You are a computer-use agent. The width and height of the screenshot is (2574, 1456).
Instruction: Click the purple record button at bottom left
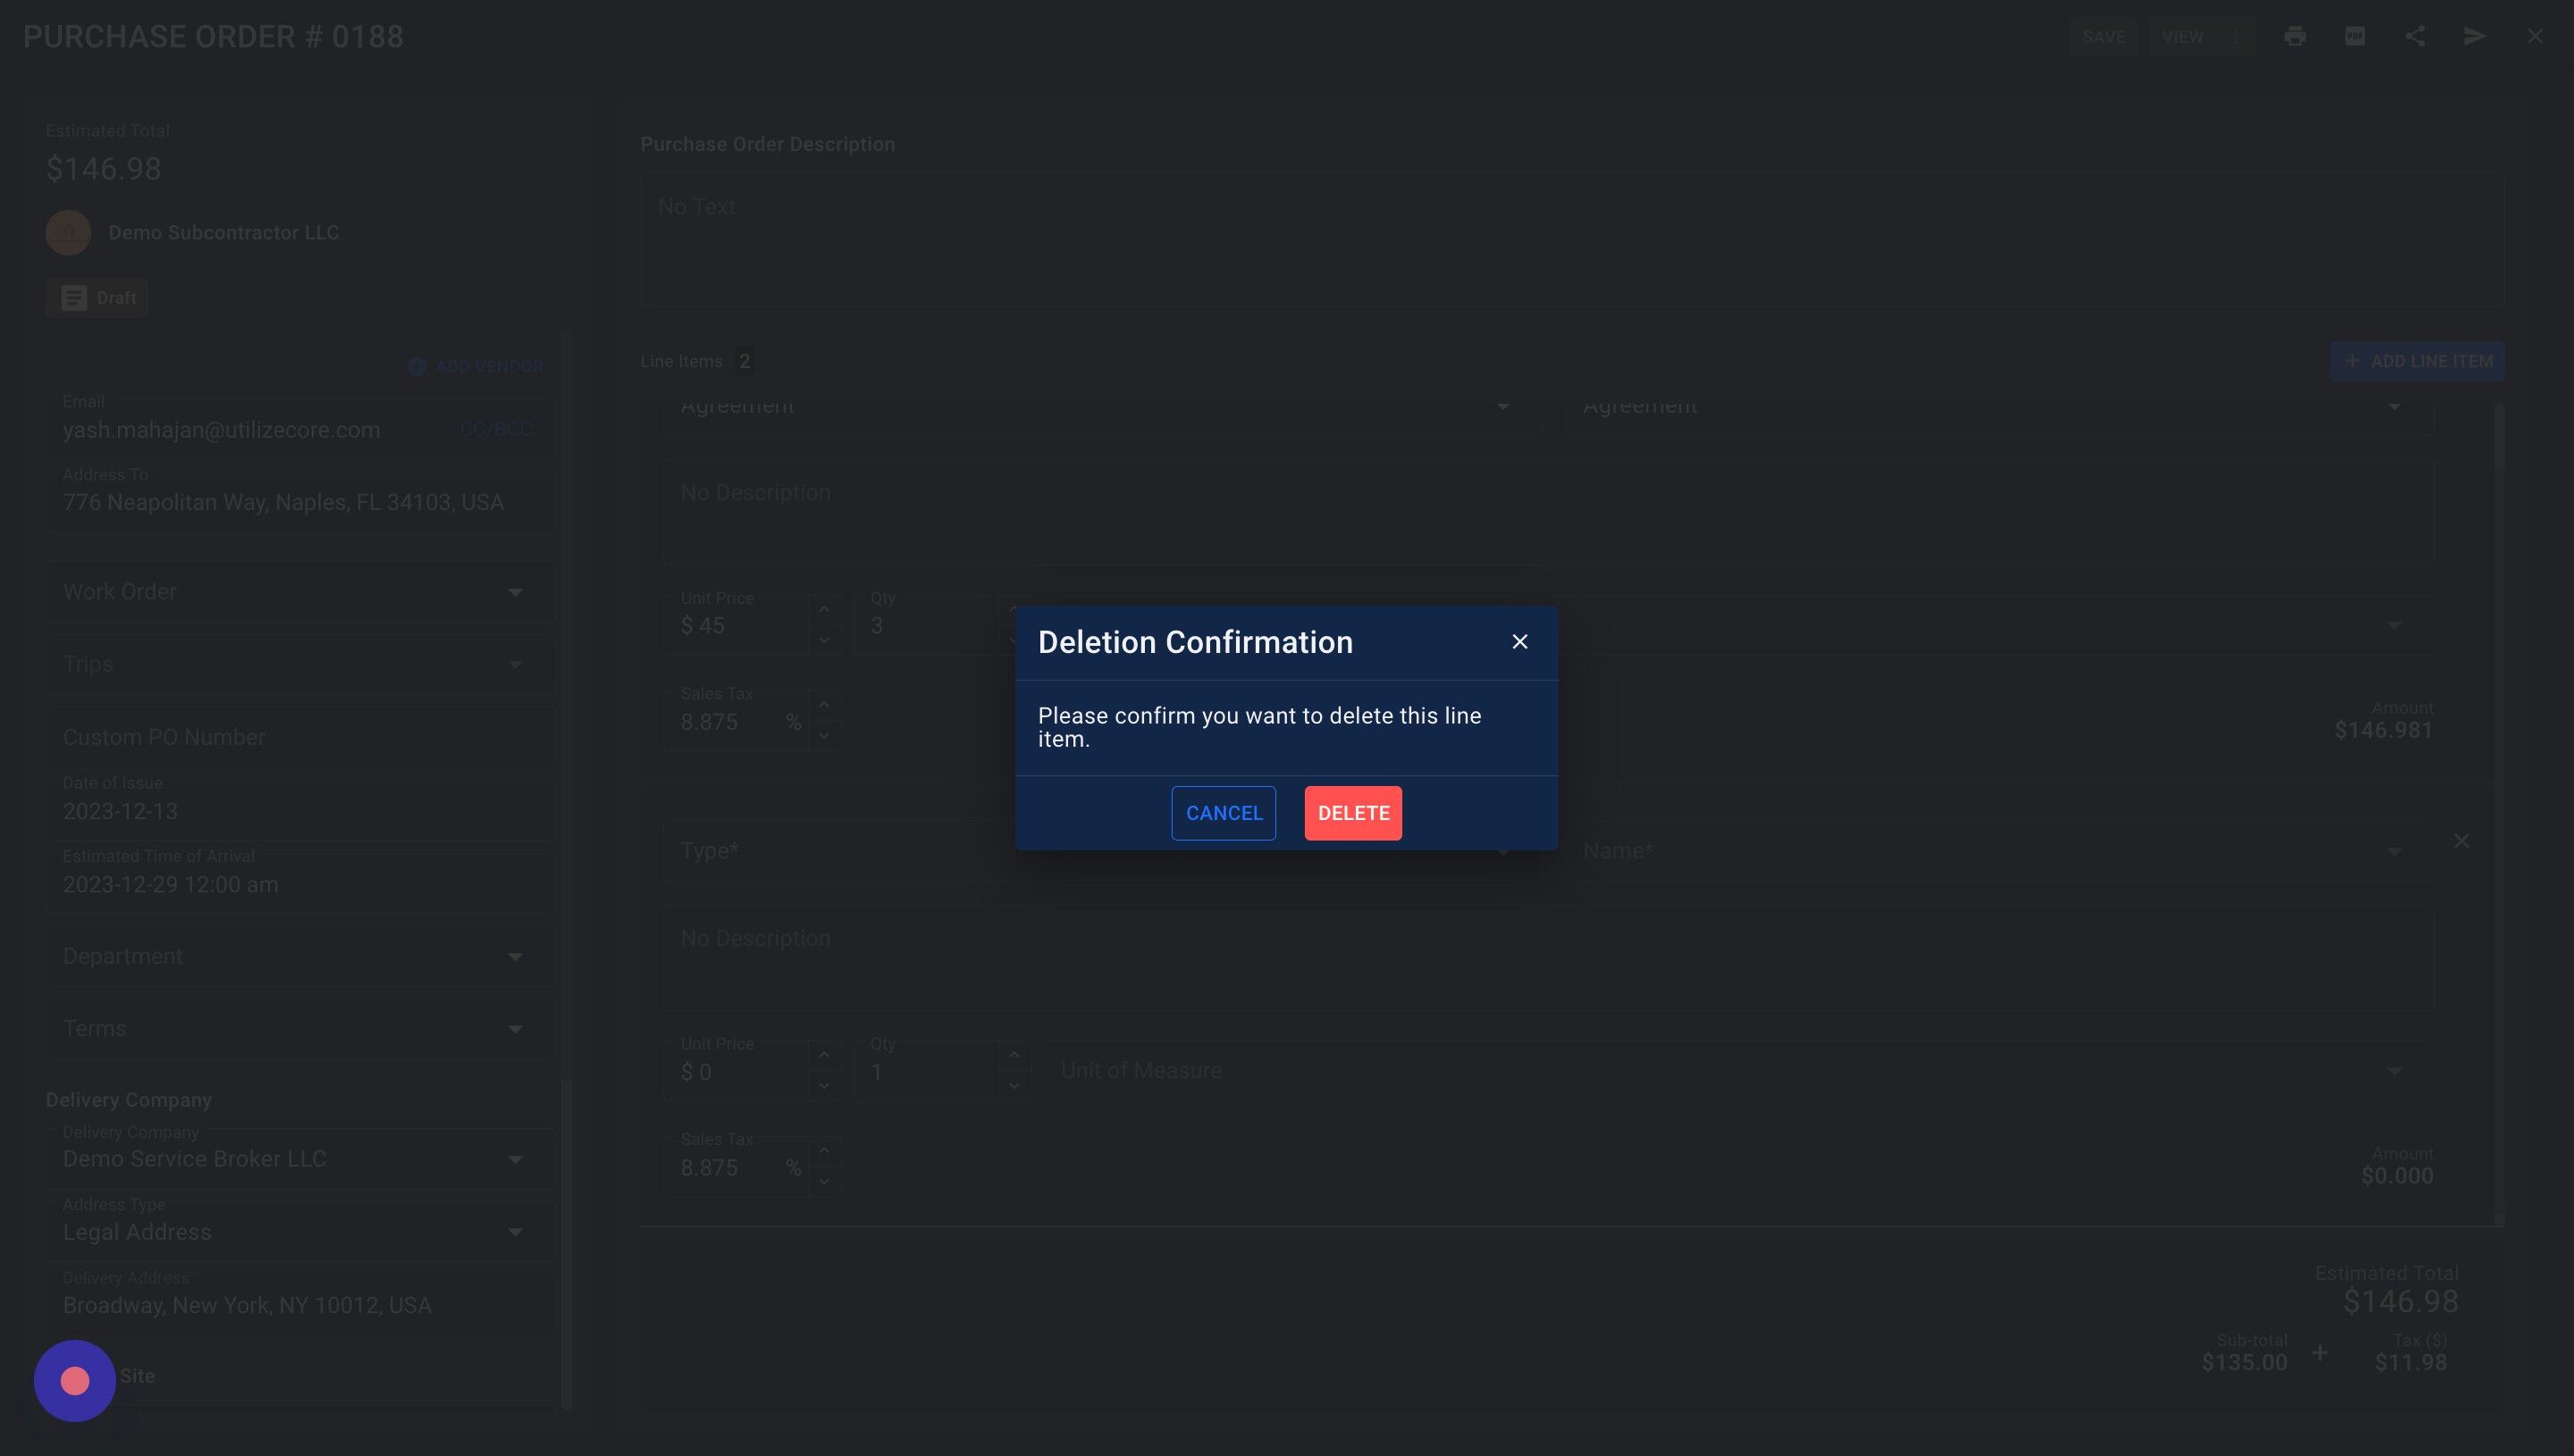pos(75,1380)
